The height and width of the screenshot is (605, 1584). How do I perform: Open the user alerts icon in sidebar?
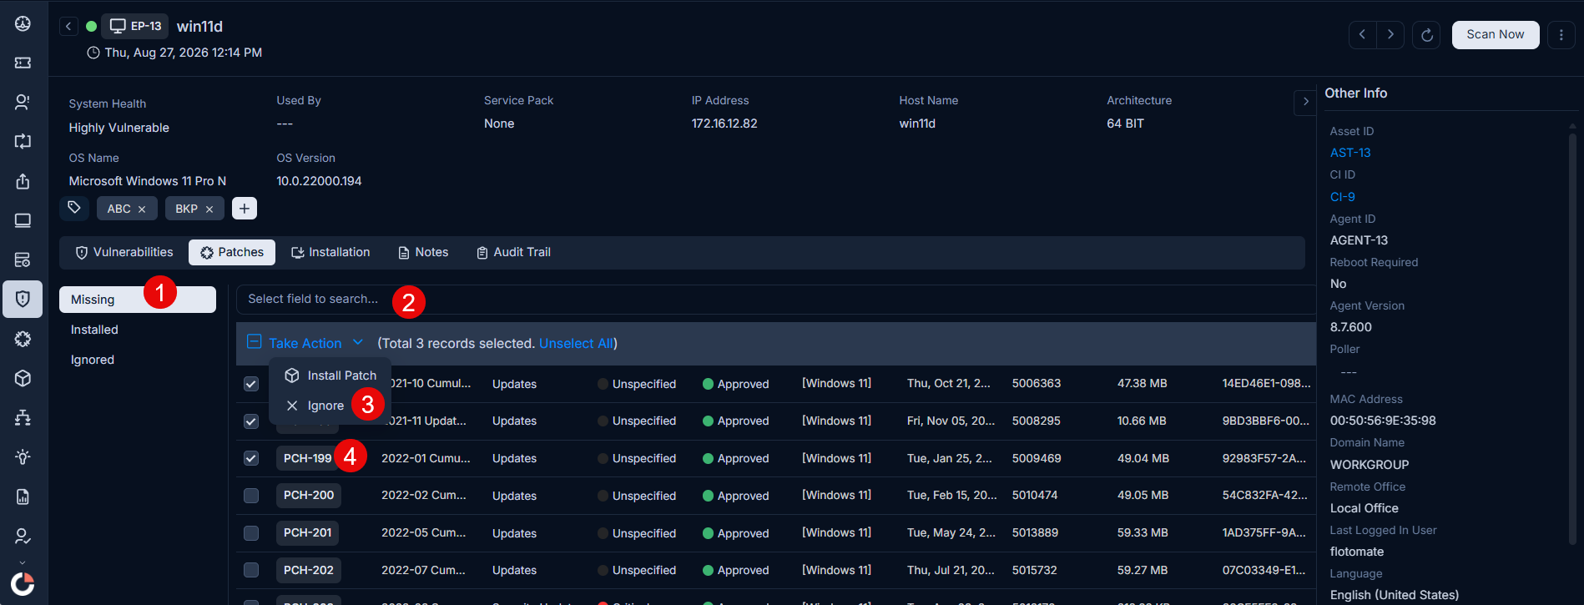[x=23, y=102]
